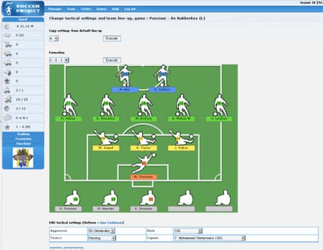
Task: Click Execute button for Formation
Action: click(112, 60)
